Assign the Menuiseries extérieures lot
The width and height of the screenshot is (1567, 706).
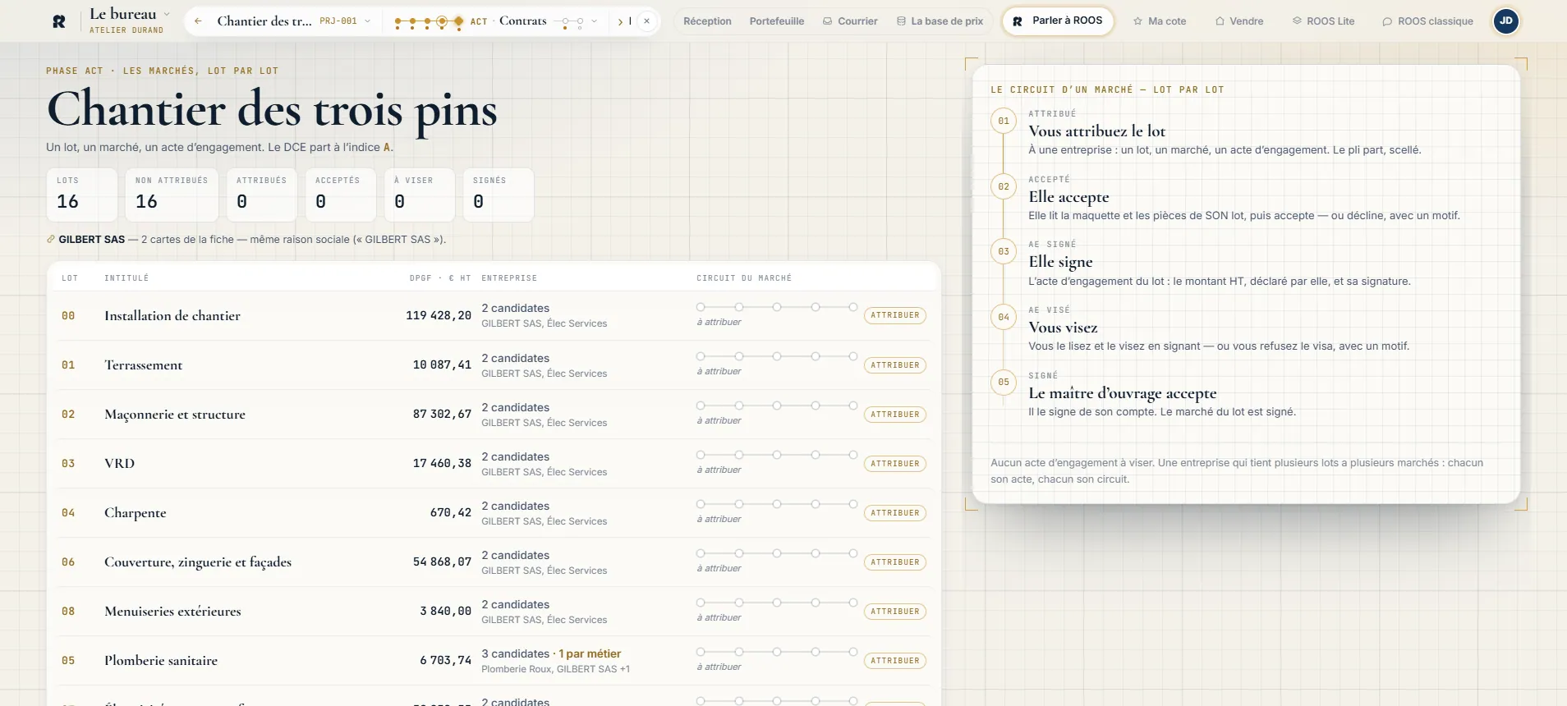point(895,612)
